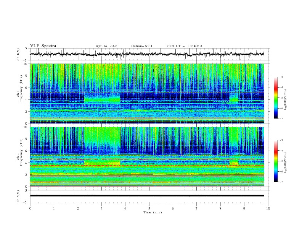The height and width of the screenshot is (234, 302).
Task: Click the "0" tick on the time axis
Action: point(30,208)
